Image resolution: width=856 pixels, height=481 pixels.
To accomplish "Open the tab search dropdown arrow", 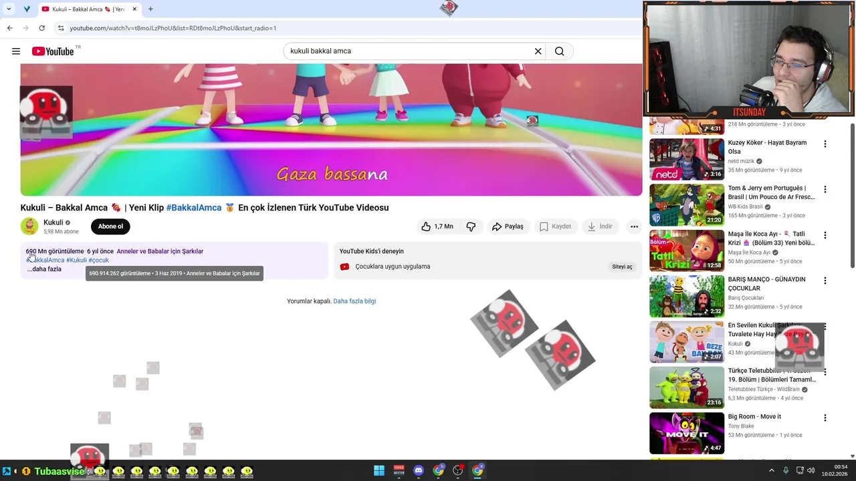I will point(9,9).
